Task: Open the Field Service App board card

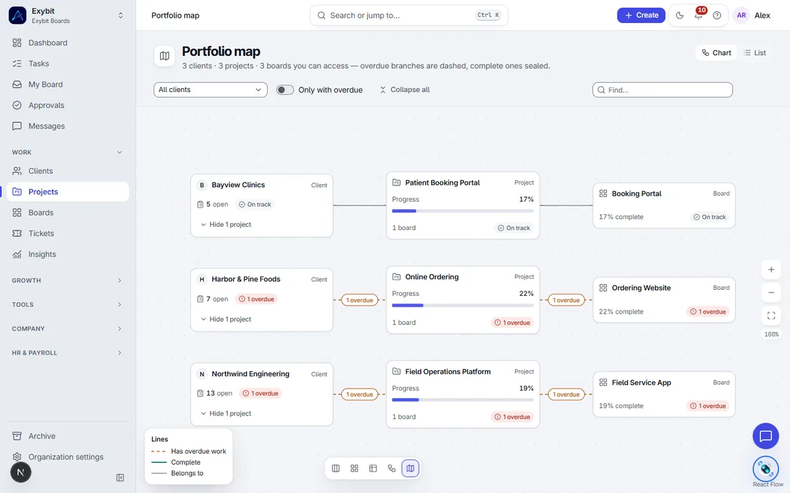Action: tap(664, 394)
